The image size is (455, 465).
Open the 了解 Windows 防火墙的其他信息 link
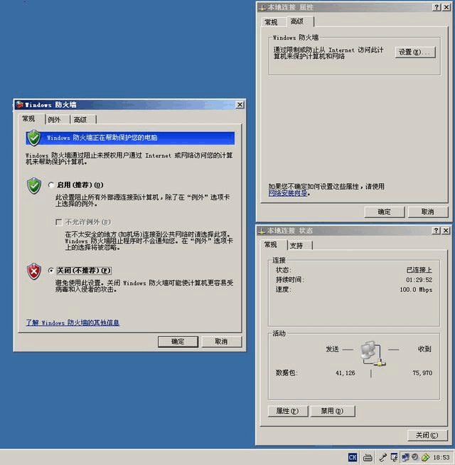(73, 322)
